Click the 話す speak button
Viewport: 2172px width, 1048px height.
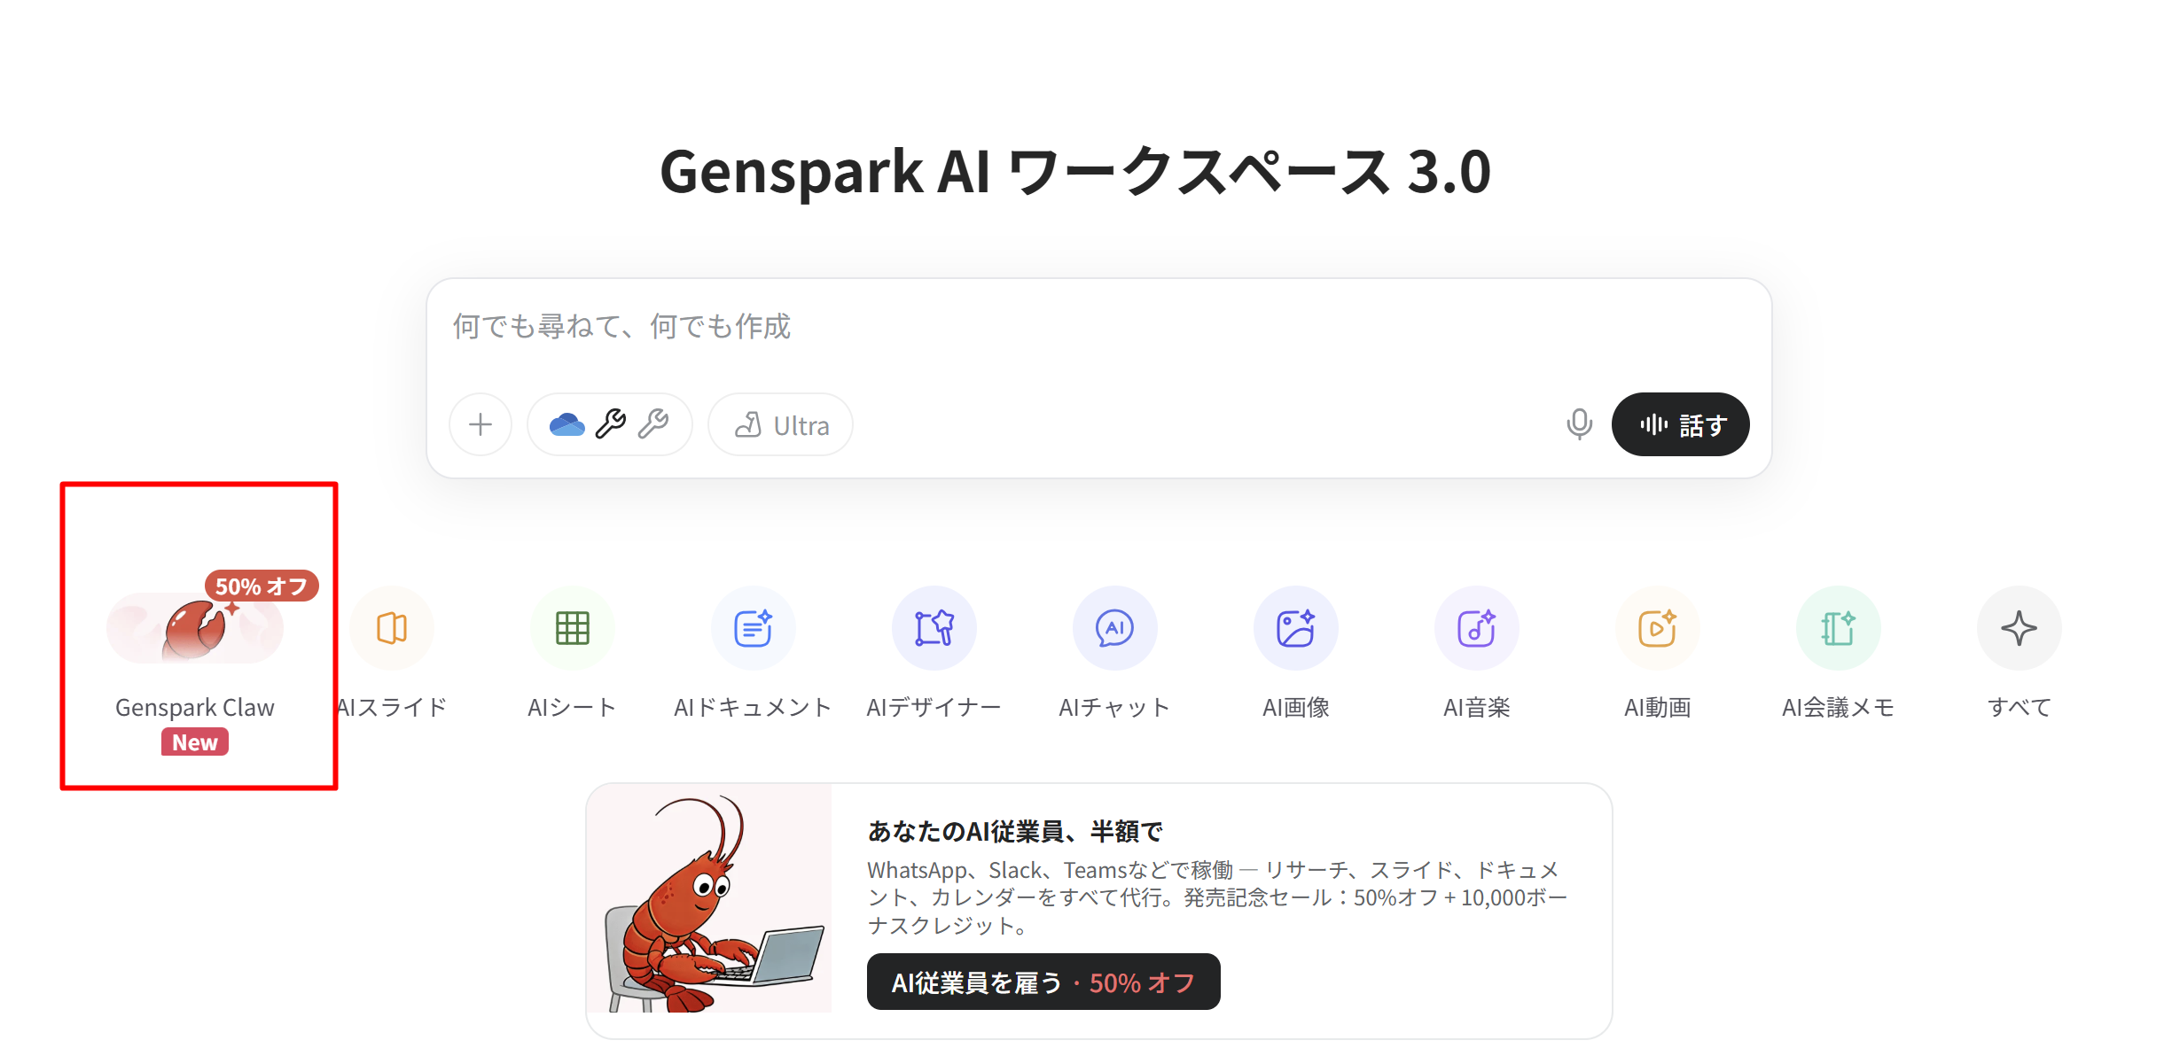pos(1681,424)
